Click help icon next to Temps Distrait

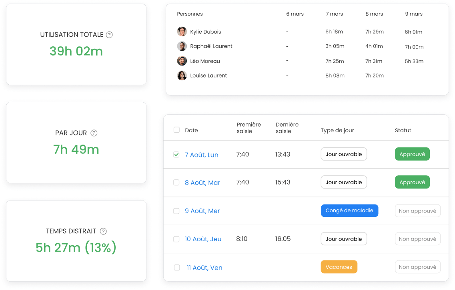[103, 231]
